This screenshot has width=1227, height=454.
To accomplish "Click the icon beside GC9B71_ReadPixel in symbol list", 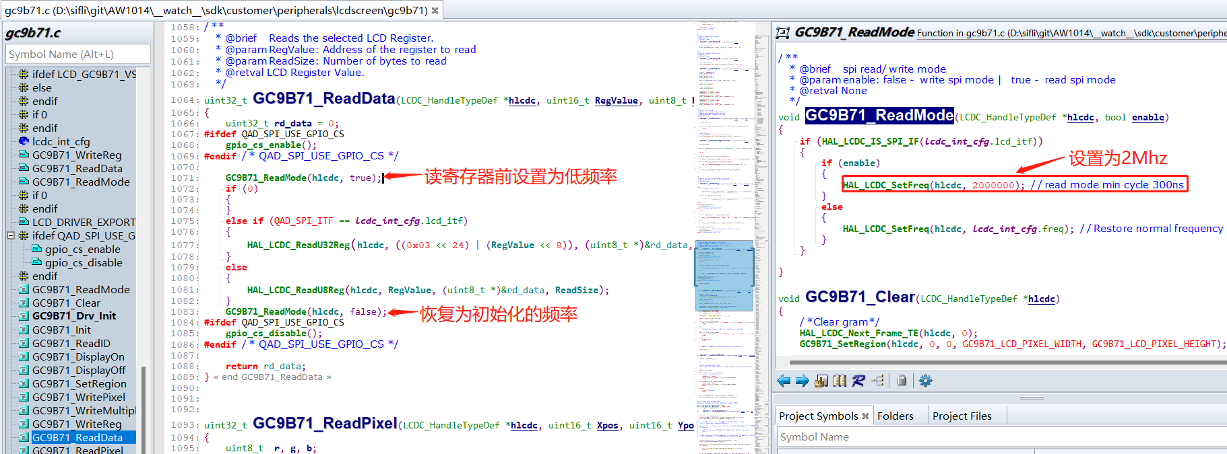I will tap(24, 449).
